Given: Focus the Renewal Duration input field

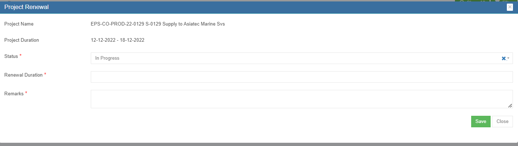Looking at the screenshot, I should click(302, 77).
